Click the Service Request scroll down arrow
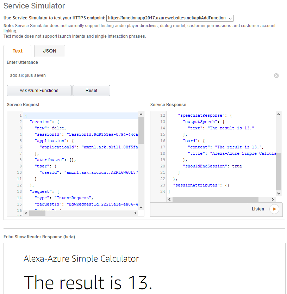The image size is (287, 294). [x=141, y=207]
